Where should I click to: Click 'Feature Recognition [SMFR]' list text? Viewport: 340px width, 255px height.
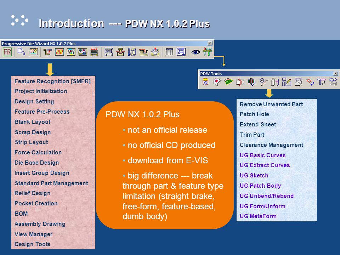point(52,81)
